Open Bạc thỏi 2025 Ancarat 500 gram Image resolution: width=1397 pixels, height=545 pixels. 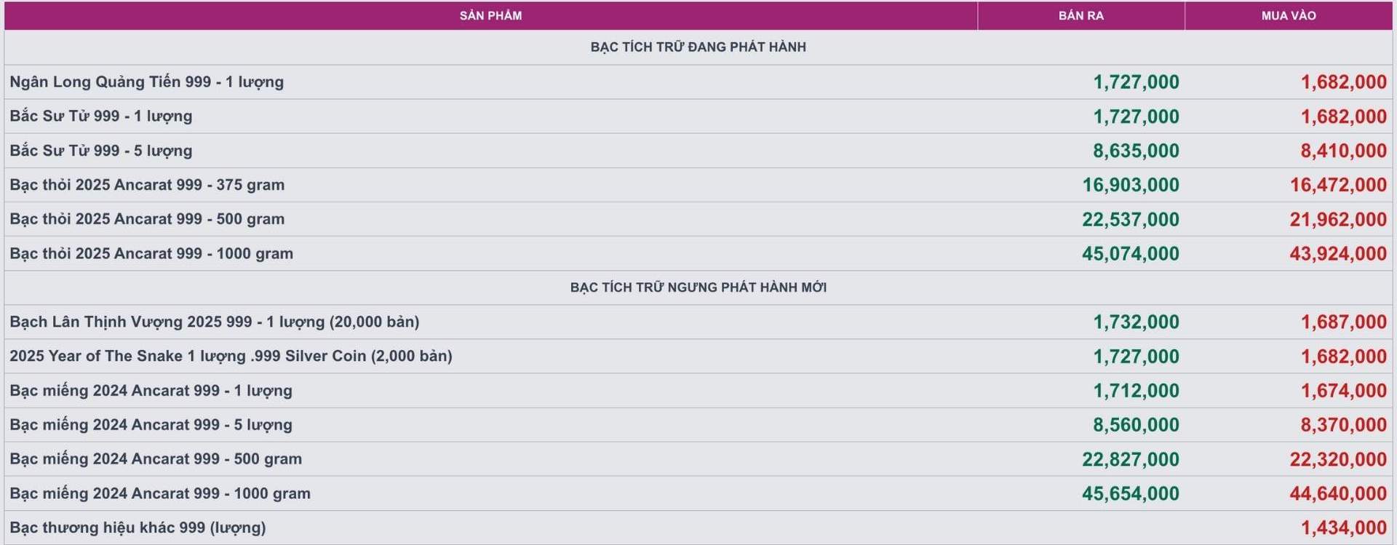click(x=146, y=219)
